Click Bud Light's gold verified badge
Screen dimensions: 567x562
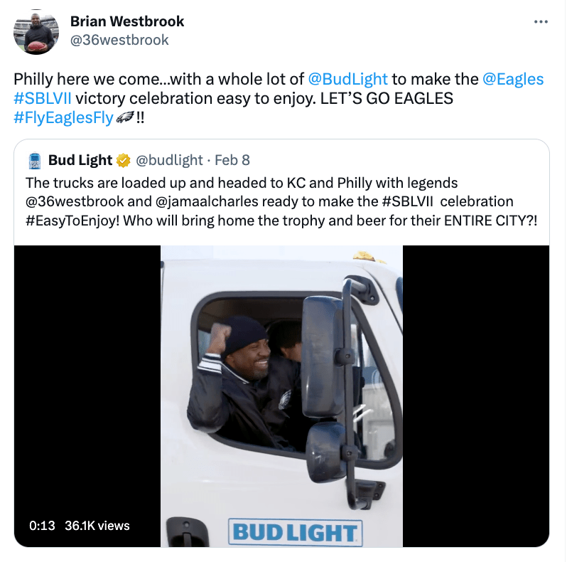coord(124,160)
